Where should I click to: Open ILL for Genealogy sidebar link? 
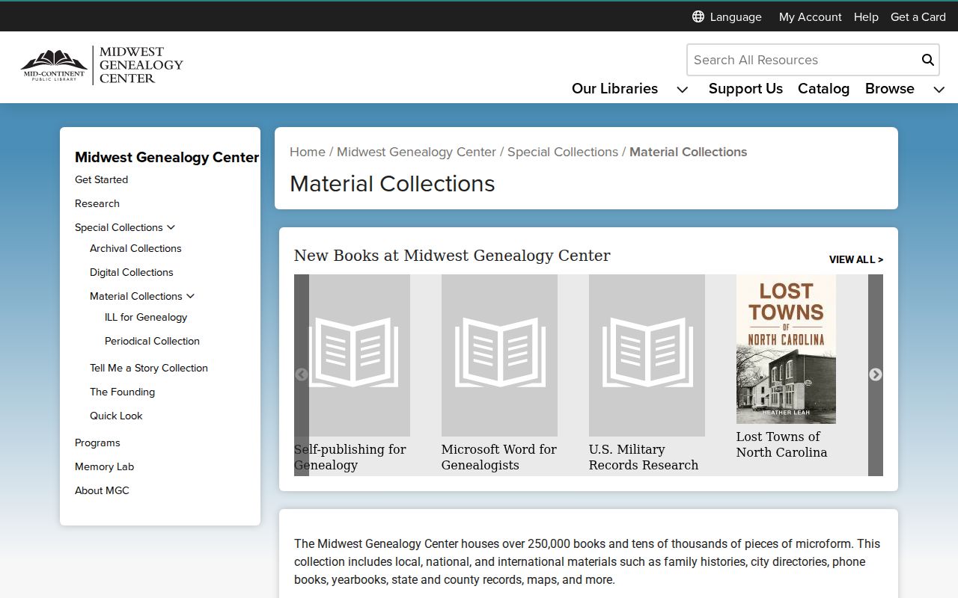click(146, 317)
